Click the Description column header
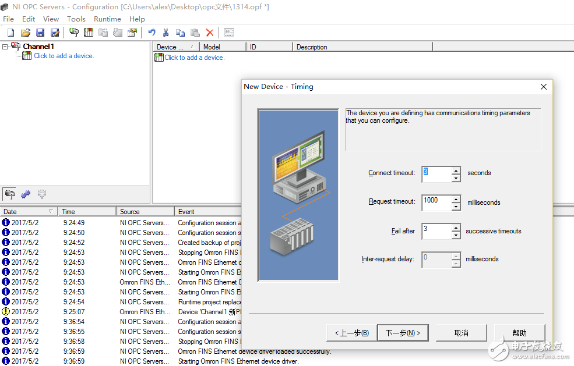 (363, 47)
